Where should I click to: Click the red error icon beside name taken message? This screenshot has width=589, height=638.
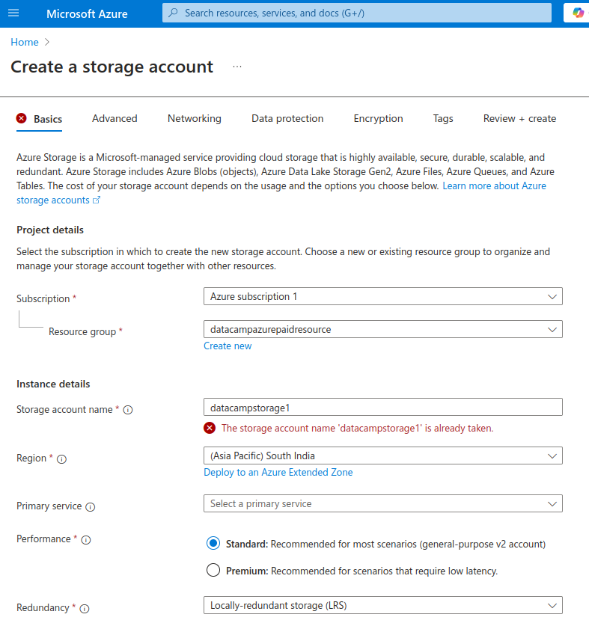pyautogui.click(x=210, y=428)
